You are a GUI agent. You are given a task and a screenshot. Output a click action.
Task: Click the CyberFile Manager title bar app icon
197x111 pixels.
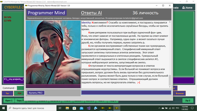click(x=1, y=2)
